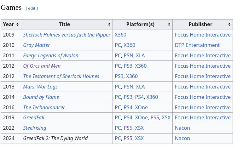243x148 pixels.
Task: Open Sherlock Holmes Versus Jack the Ripper
Action: click(67, 35)
